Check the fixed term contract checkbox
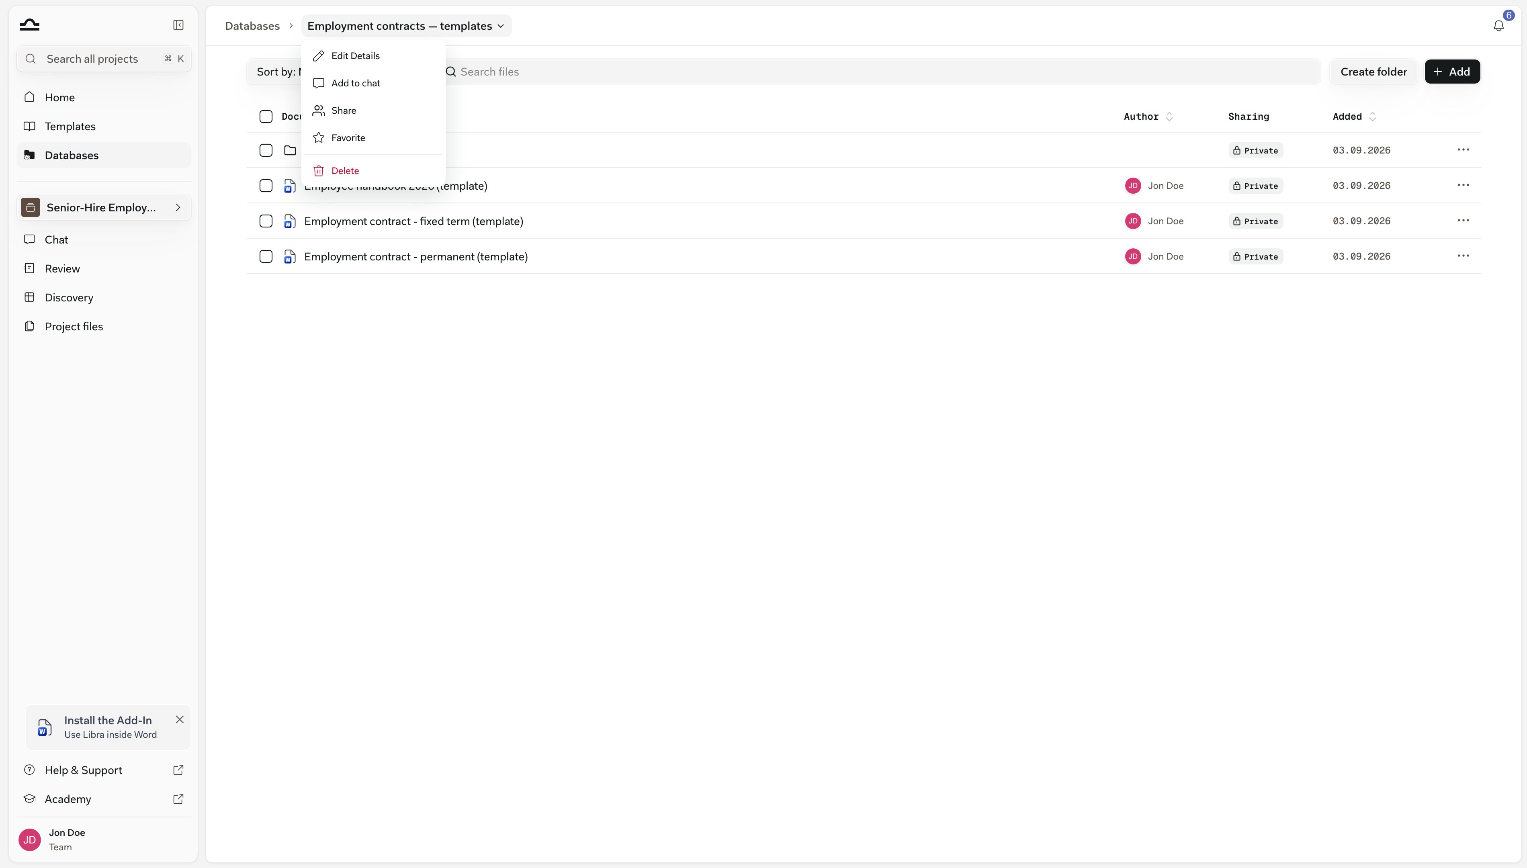 point(266,221)
